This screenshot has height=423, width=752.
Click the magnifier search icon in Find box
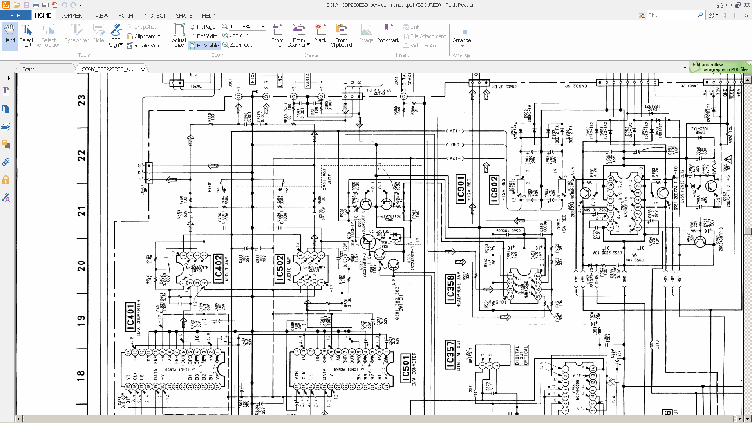coord(700,15)
